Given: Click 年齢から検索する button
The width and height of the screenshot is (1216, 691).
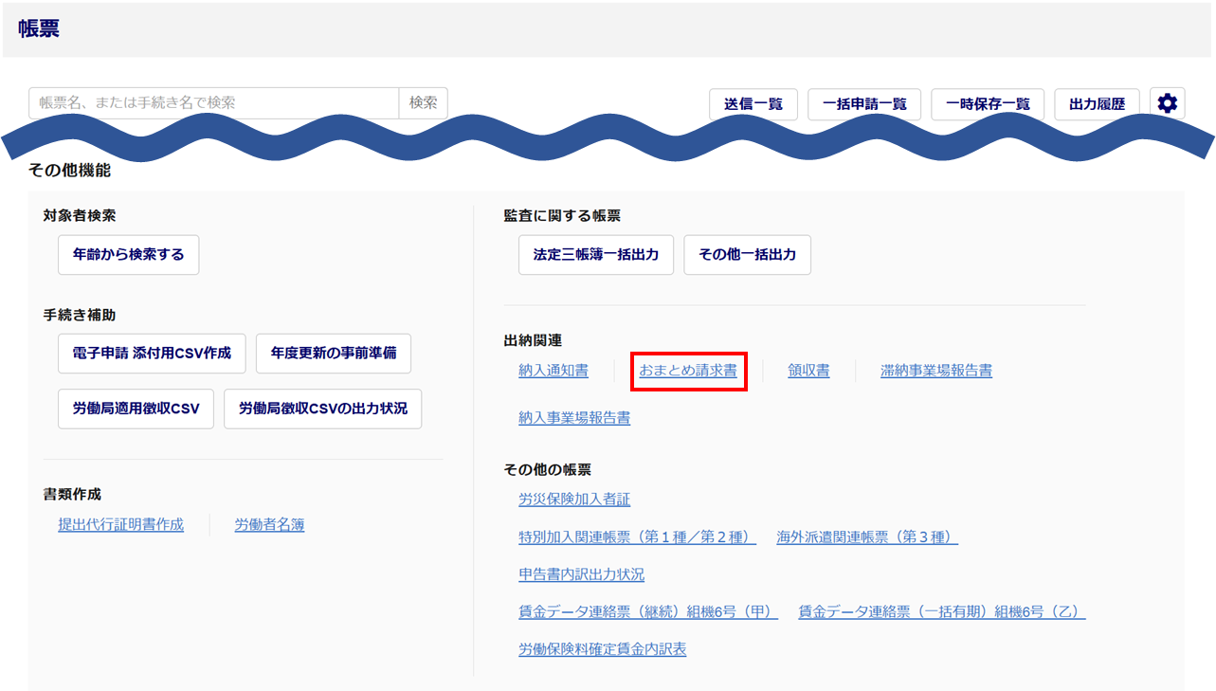Looking at the screenshot, I should coord(129,255).
